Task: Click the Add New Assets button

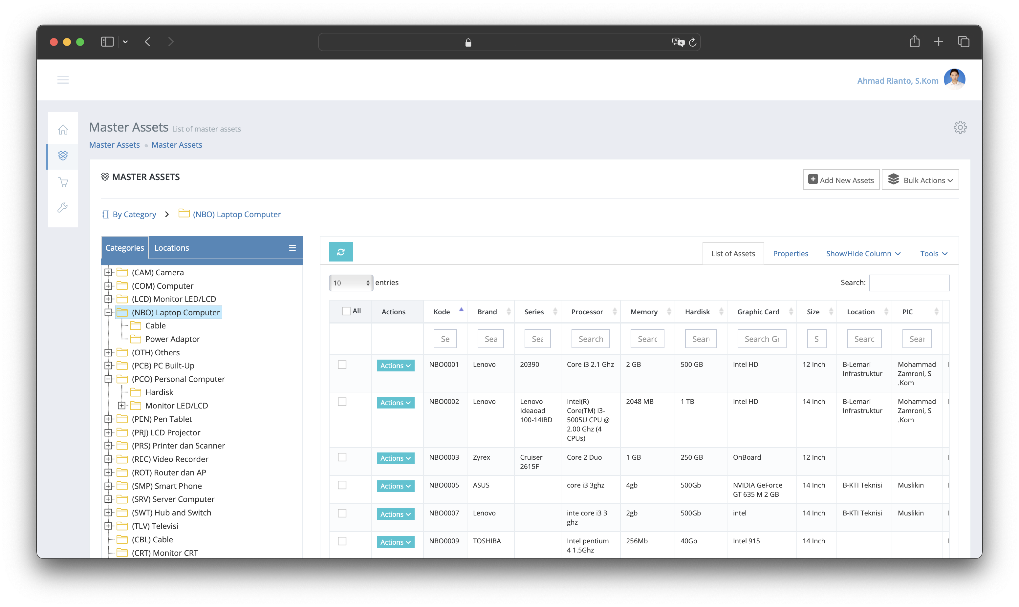Action: point(841,179)
